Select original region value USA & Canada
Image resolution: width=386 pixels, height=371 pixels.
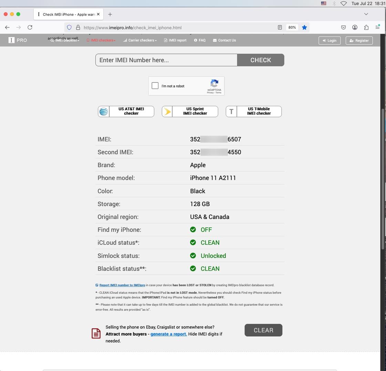tap(210, 217)
